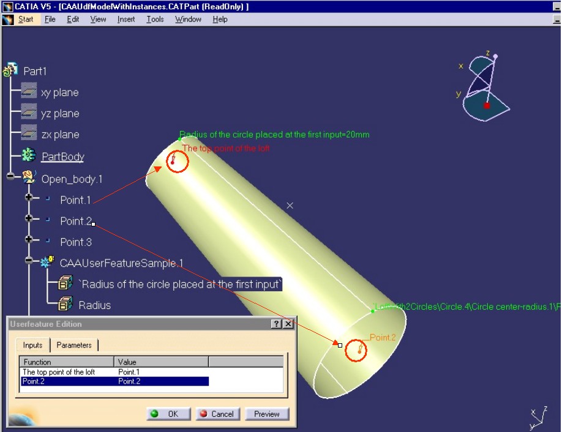Viewport: 562px width, 432px height.
Task: Select the Open_body.1 tree label
Action: [x=72, y=179]
